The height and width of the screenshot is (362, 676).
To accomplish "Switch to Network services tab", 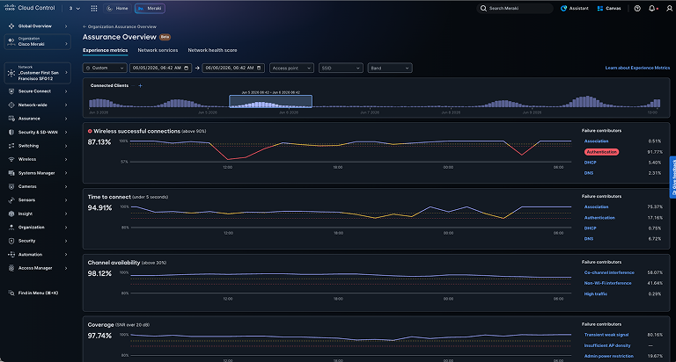I will [158, 50].
